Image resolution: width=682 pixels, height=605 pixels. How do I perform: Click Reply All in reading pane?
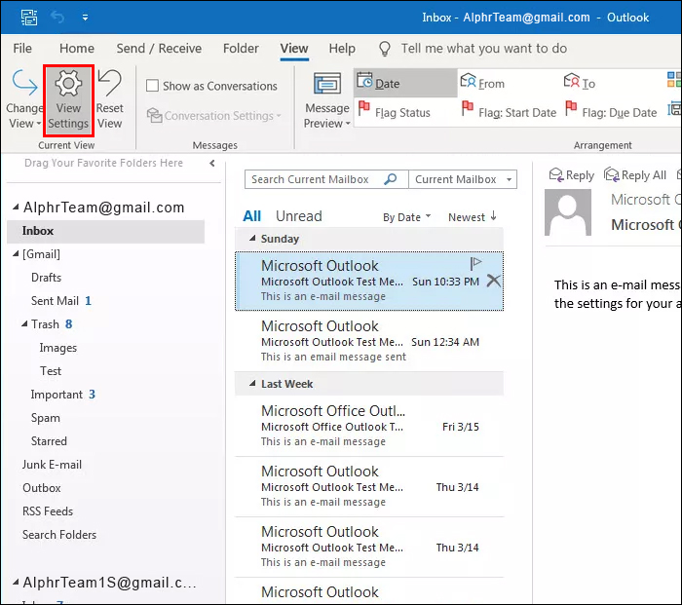pyautogui.click(x=635, y=174)
